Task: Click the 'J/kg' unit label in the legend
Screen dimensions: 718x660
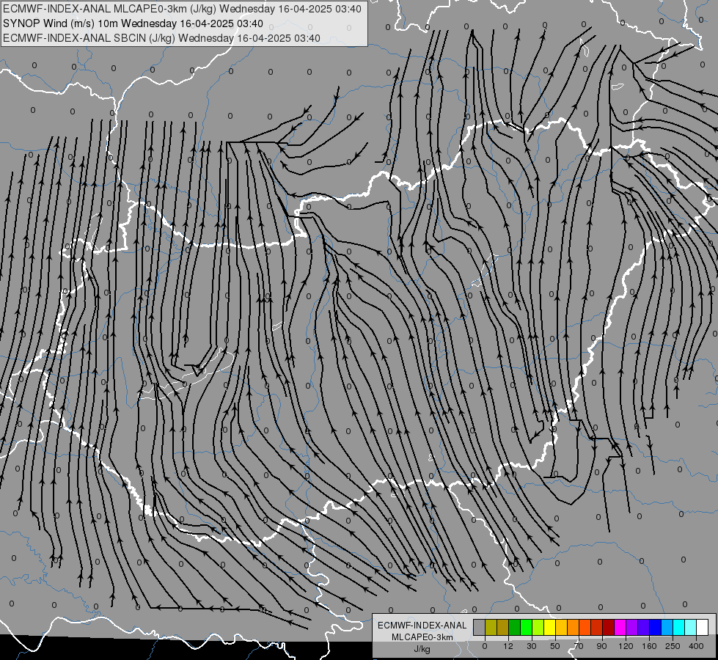Action: (x=422, y=649)
